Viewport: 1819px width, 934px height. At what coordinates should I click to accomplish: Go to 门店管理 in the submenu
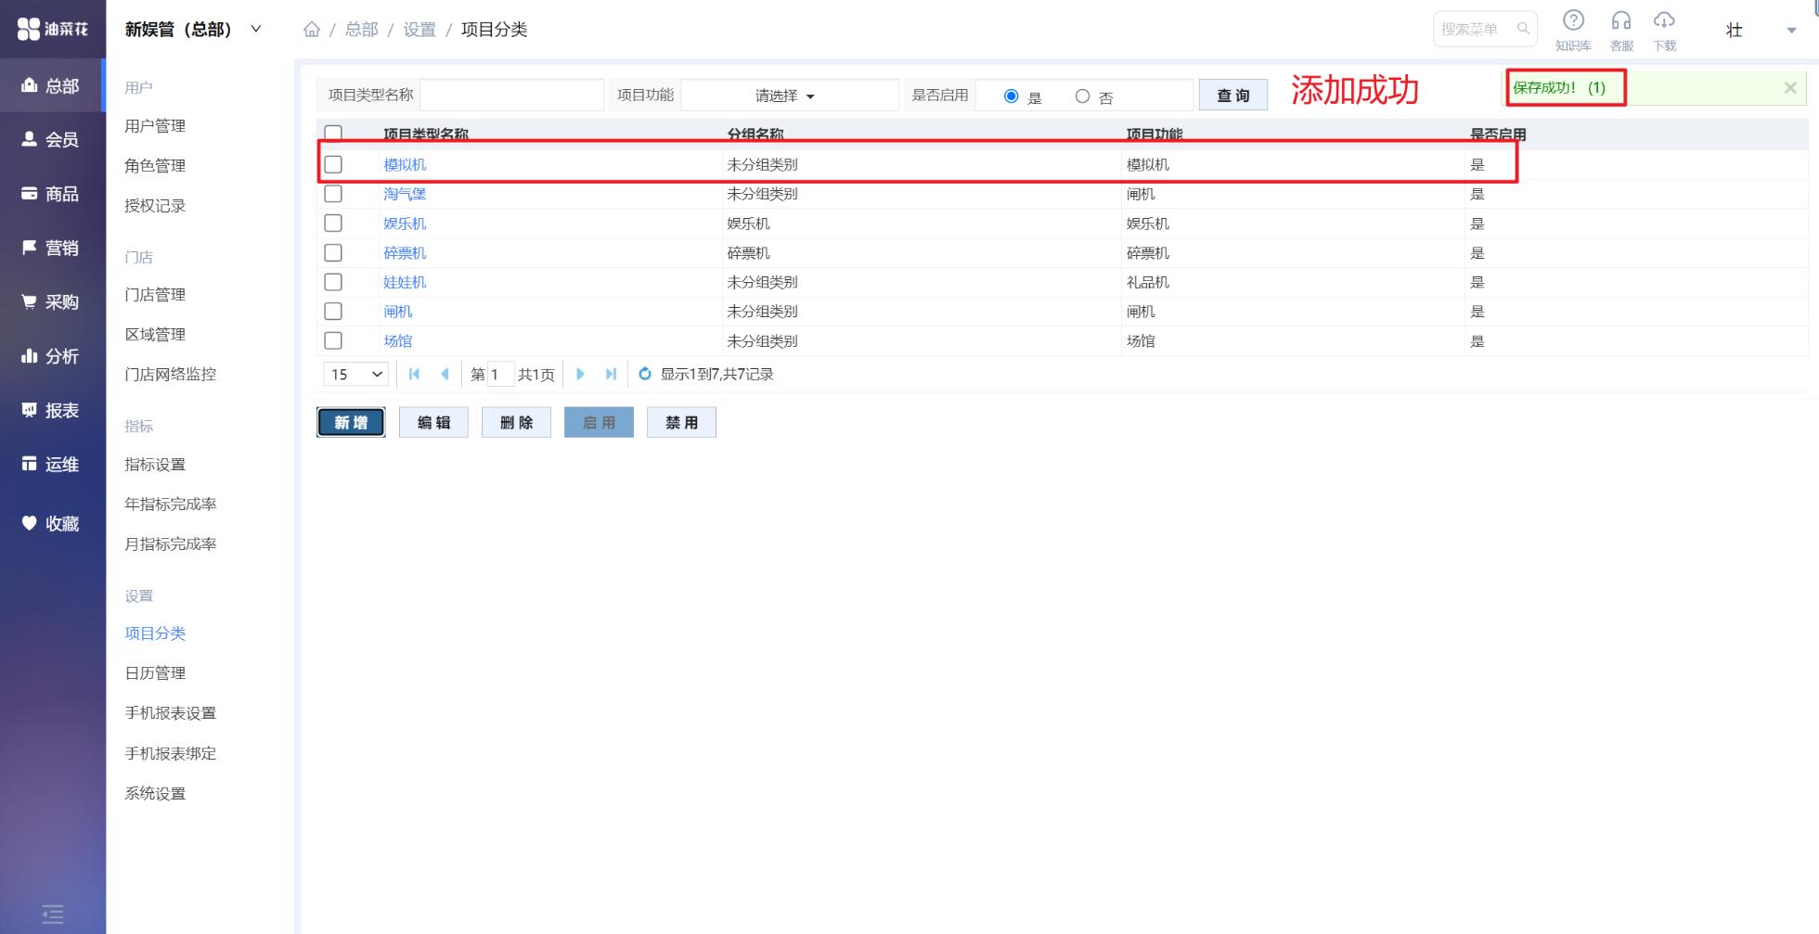pos(155,294)
